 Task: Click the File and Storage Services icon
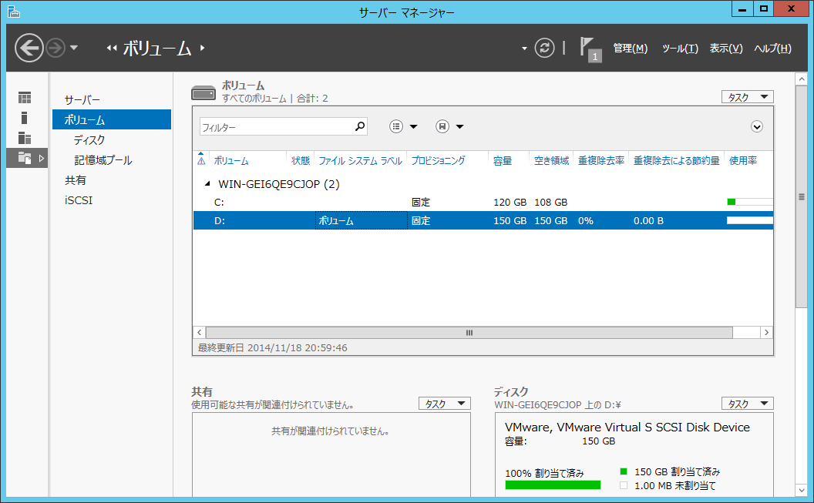point(25,158)
